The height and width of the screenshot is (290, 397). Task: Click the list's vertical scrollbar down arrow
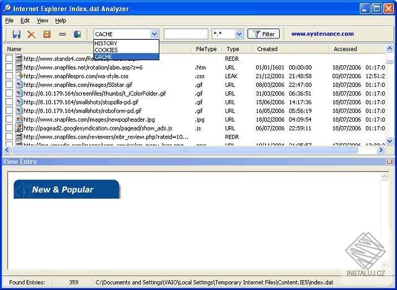pos(390,141)
